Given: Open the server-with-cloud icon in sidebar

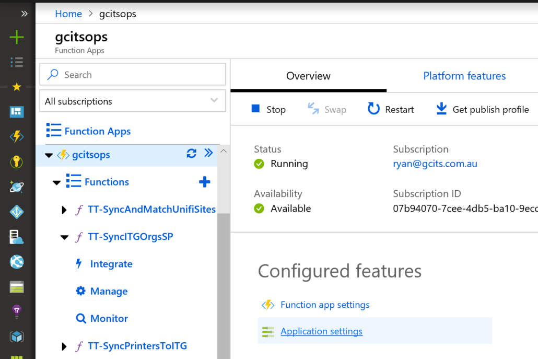Looking at the screenshot, I should (x=17, y=237).
